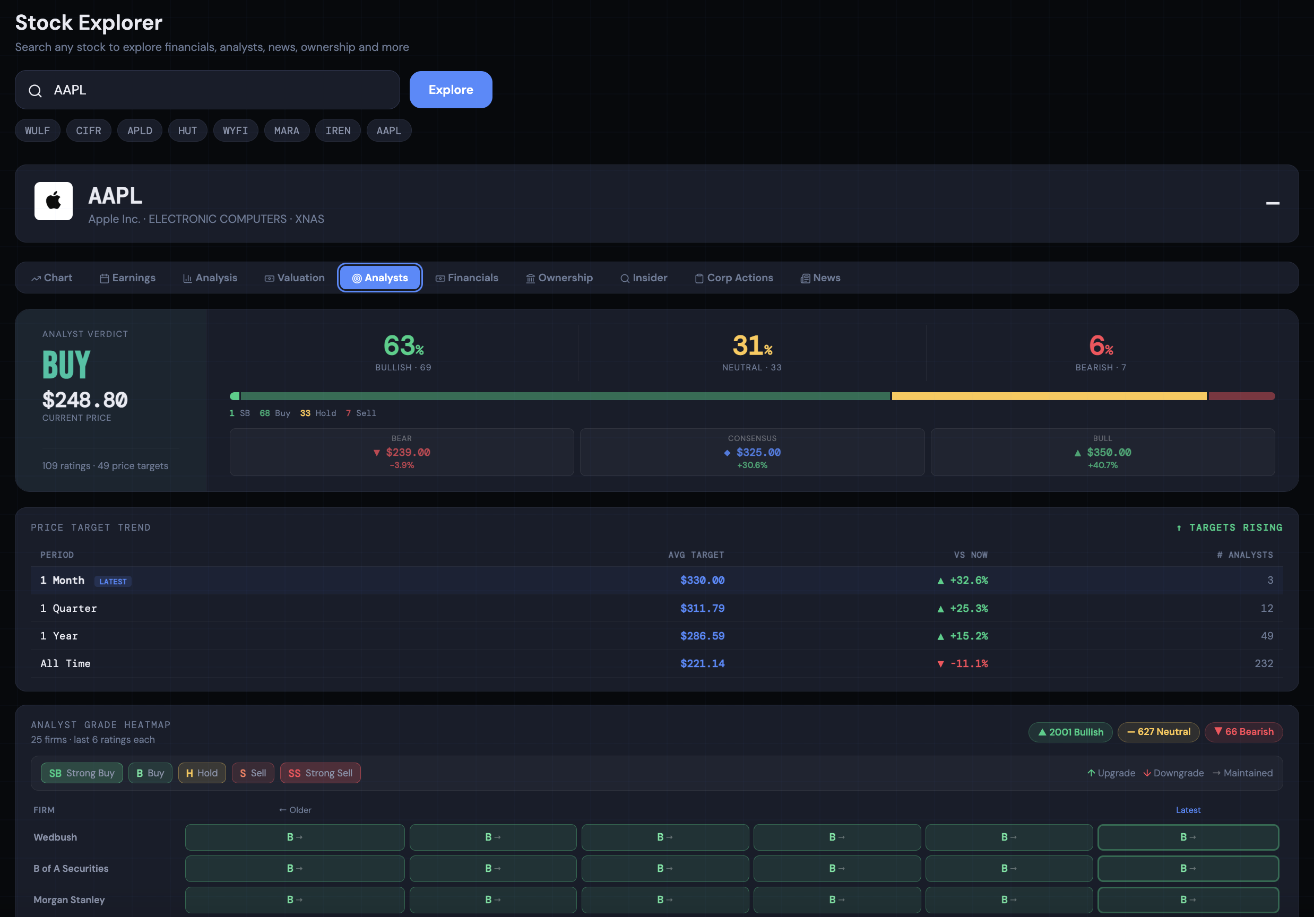1314x917 pixels.
Task: Select the WULF ticker chip
Action: tap(37, 131)
